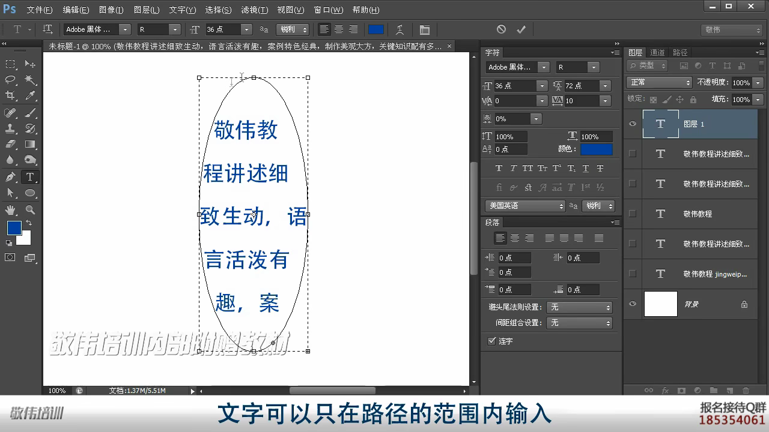Image resolution: width=769 pixels, height=432 pixels.
Task: Hide the 图层 1 layer
Action: [x=632, y=124]
